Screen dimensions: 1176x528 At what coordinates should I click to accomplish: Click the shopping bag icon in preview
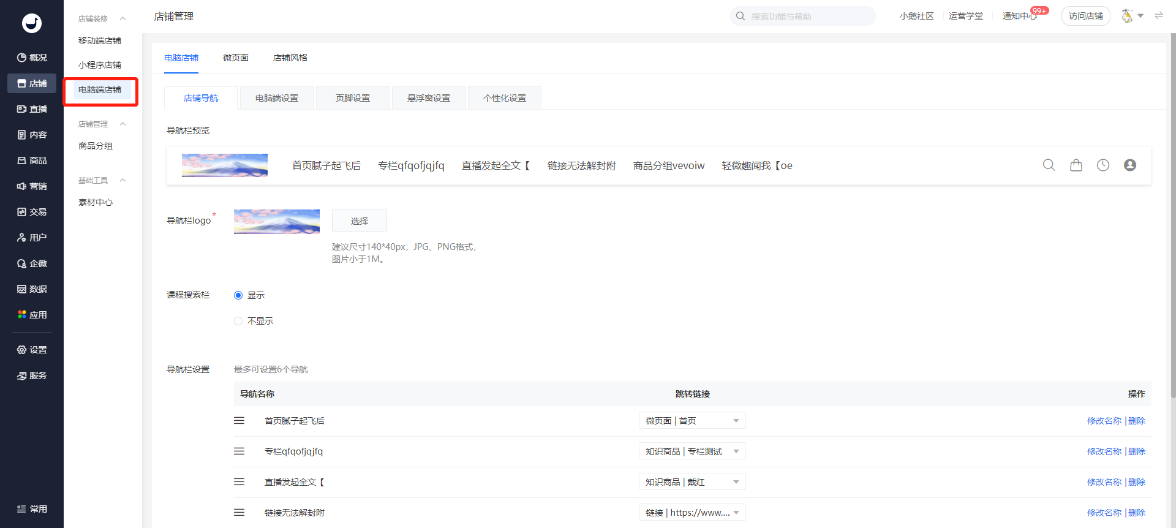point(1076,165)
